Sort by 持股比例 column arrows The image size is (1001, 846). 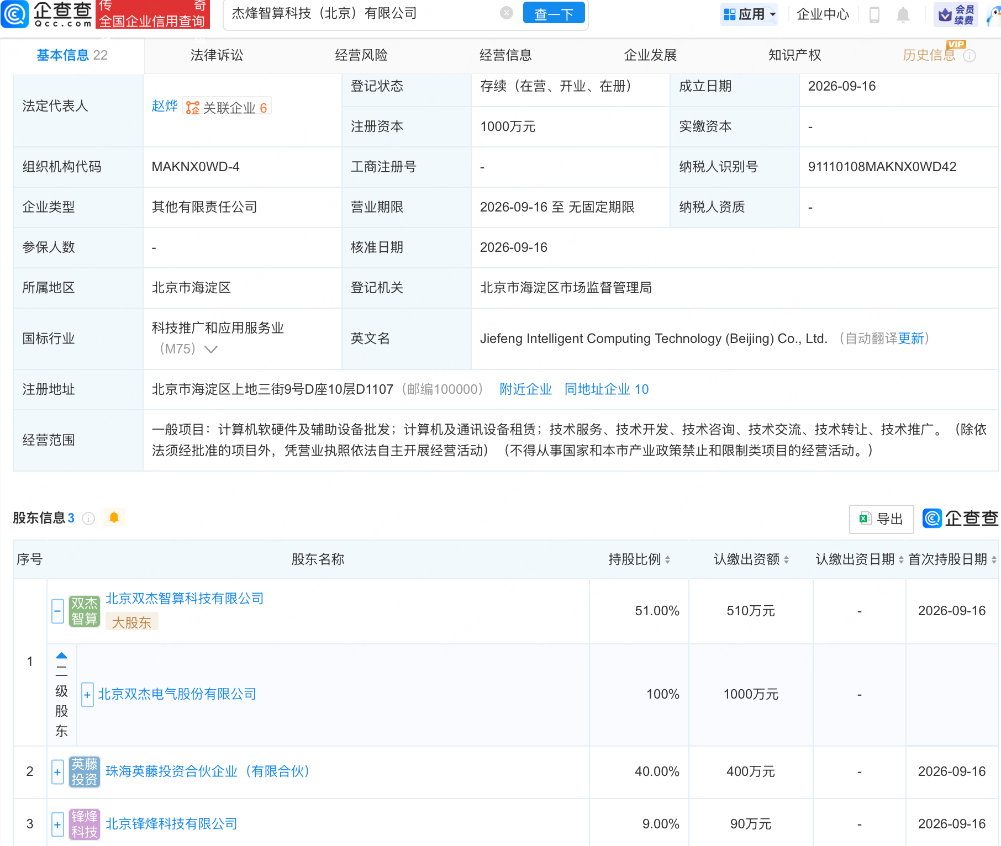pyautogui.click(x=668, y=559)
